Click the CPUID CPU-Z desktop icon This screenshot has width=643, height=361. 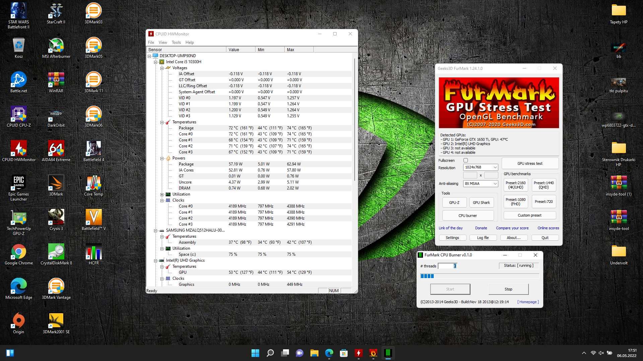tap(18, 117)
